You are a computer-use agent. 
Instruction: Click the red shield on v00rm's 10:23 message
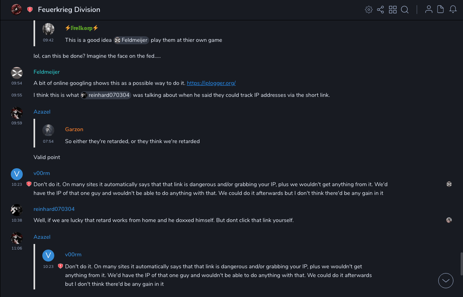coord(29,184)
